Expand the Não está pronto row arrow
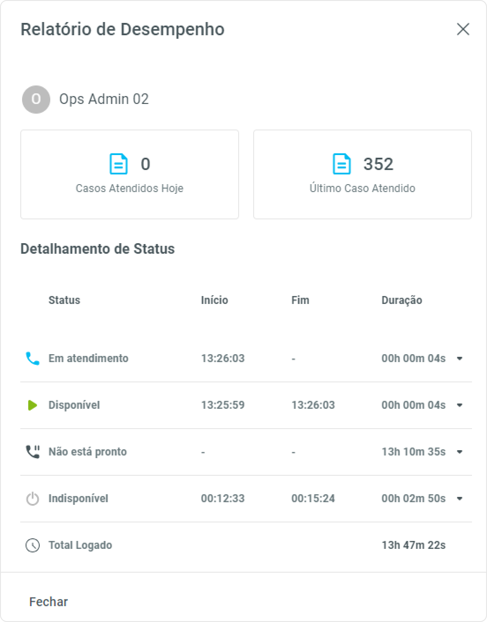Screen dimensions: 487x622 coord(460,452)
